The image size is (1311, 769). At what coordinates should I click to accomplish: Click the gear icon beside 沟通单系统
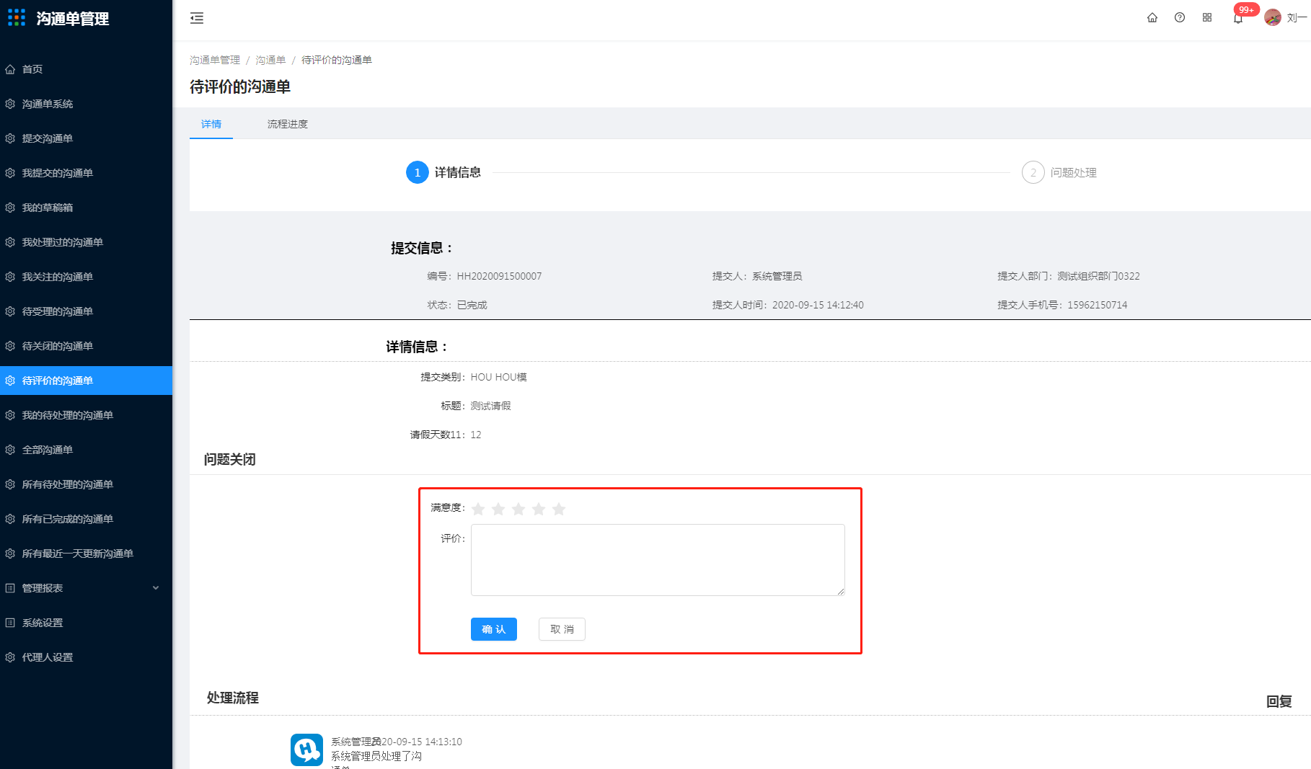coord(10,104)
